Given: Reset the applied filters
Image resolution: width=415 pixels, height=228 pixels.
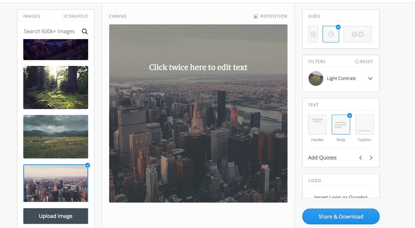Looking at the screenshot, I should pos(364,61).
